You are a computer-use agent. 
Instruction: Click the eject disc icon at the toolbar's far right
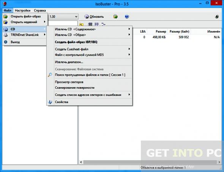tap(217, 17)
